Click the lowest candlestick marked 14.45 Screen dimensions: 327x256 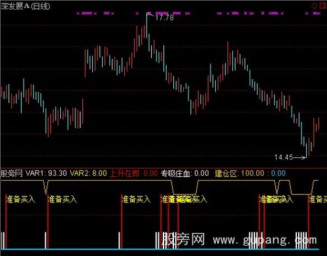tap(306, 150)
